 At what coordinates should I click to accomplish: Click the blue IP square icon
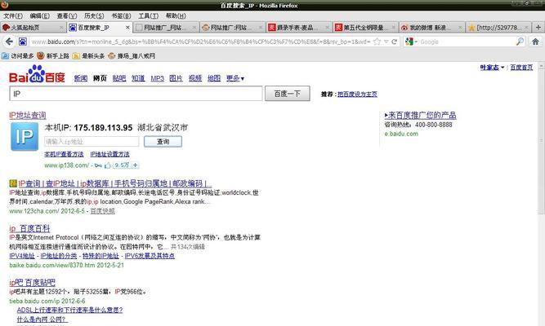25,137
